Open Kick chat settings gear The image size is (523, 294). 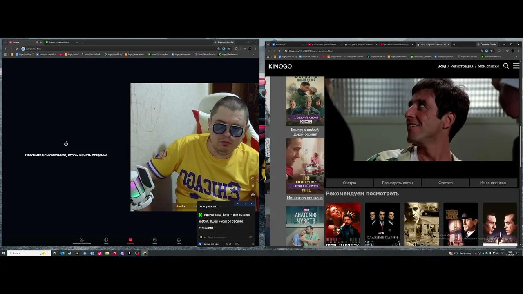click(253, 244)
